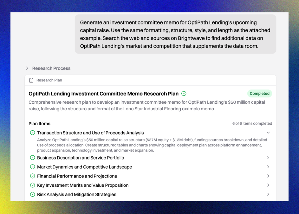
Task: Click the 'Plan Items' heading
Action: click(39, 124)
